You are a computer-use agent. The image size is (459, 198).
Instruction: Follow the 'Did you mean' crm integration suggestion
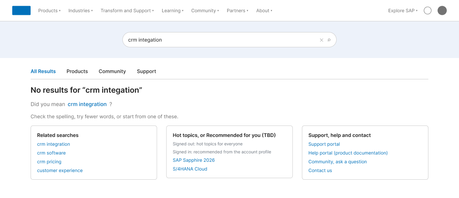[x=87, y=104]
